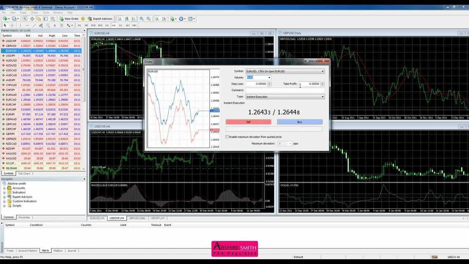The width and height of the screenshot is (469, 264).
Task: Expand the Indicators node in Navigator
Action: tap(4, 192)
